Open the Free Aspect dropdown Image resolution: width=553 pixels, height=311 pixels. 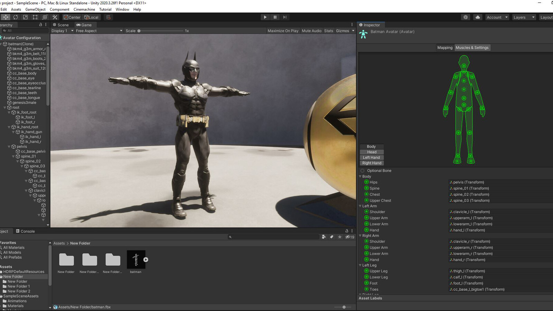coord(99,31)
